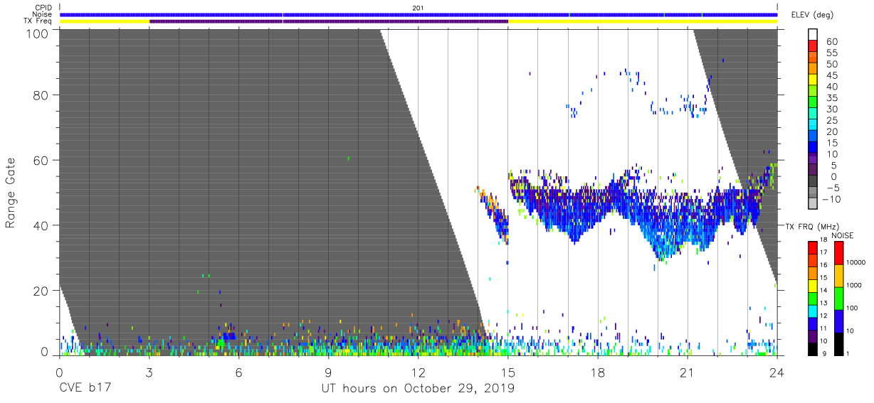
Task: Click the UT hours axis tick "9"
Action: 328,372
